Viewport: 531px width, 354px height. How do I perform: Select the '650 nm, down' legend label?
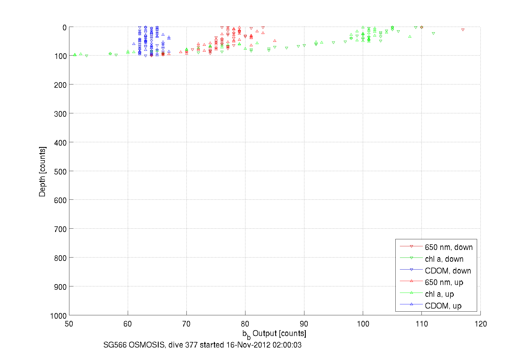pyautogui.click(x=449, y=247)
